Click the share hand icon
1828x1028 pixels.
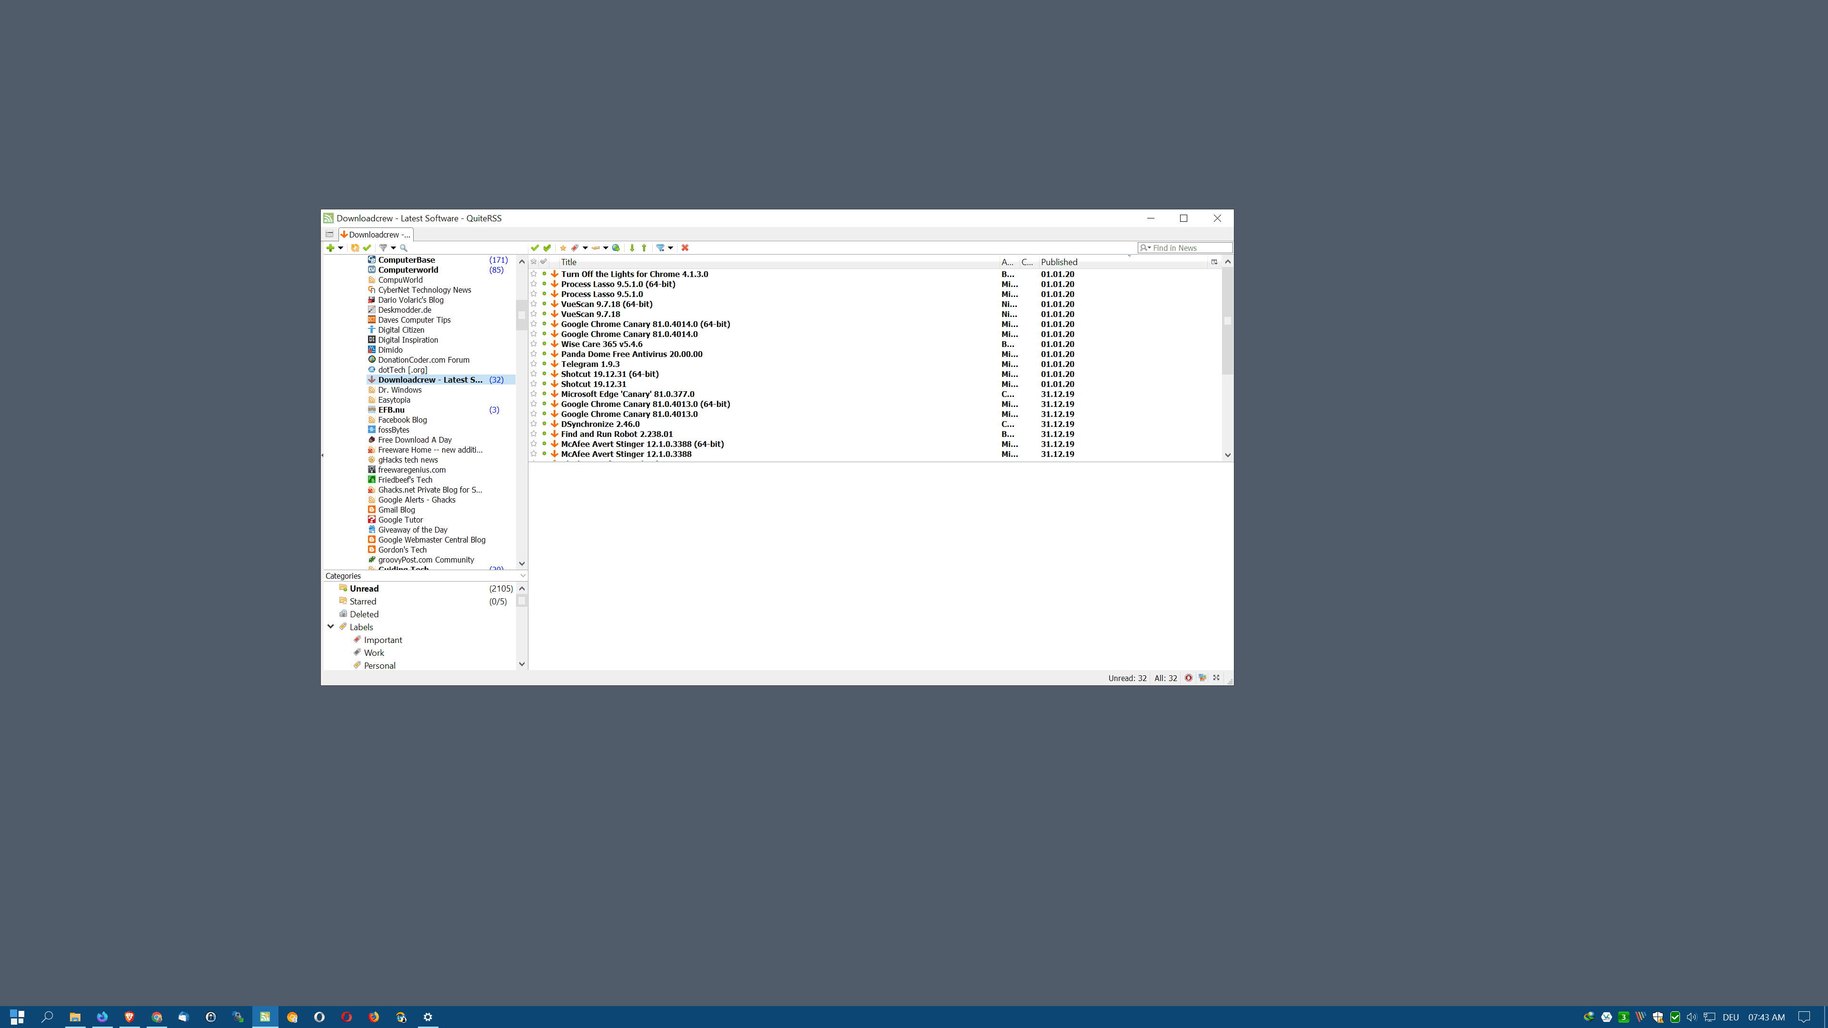[596, 247]
